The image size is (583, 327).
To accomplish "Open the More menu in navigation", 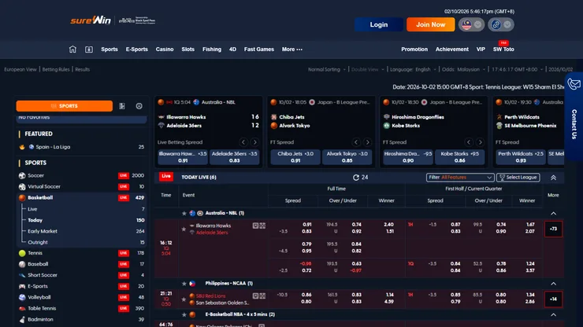I will (x=291, y=50).
